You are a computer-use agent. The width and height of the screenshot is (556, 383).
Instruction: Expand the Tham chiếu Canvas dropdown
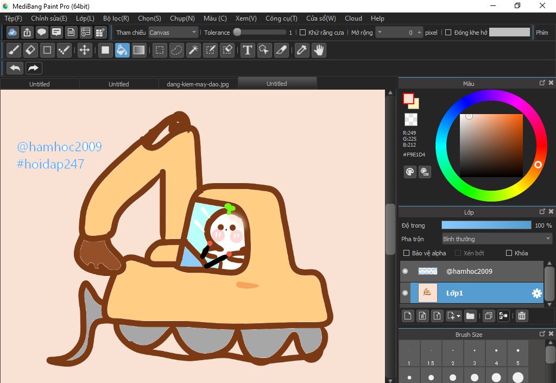[173, 33]
